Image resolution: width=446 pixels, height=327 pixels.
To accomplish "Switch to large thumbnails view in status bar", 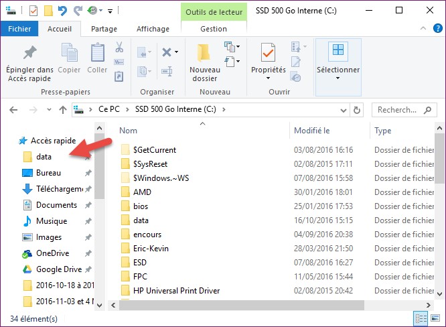I will (x=436, y=318).
